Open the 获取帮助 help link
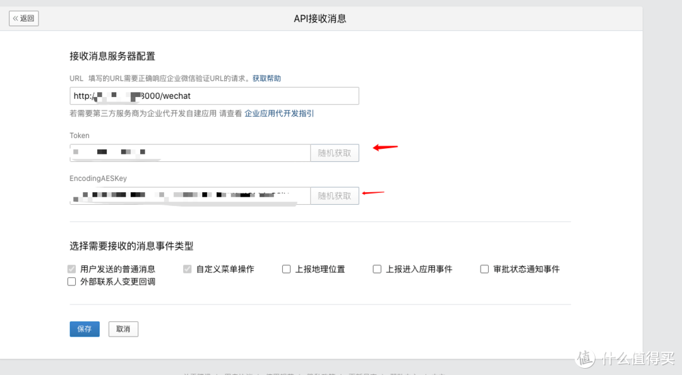This screenshot has height=375, width=682. [x=266, y=78]
